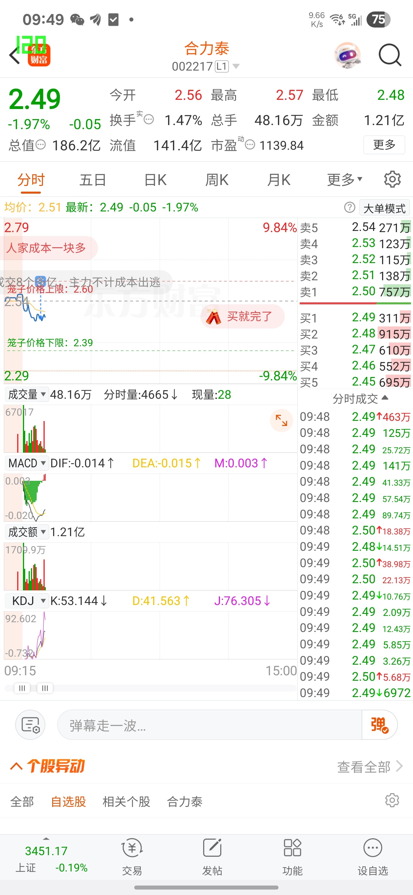Tap 买5 2.45 order row

pos(355,382)
